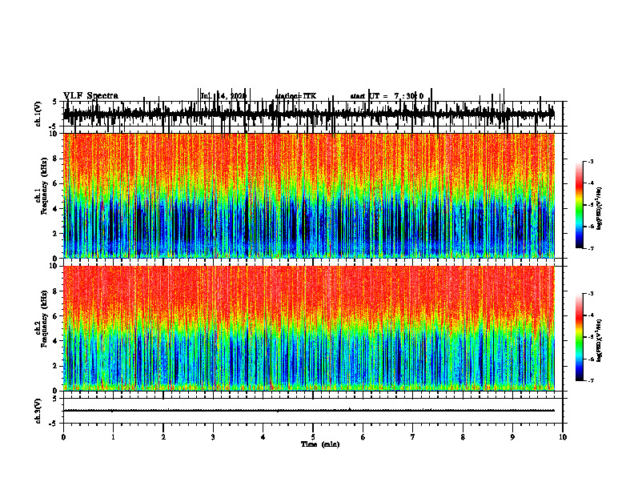Click the '5' tick on the time axis
The height and width of the screenshot is (490, 634).
(313, 437)
